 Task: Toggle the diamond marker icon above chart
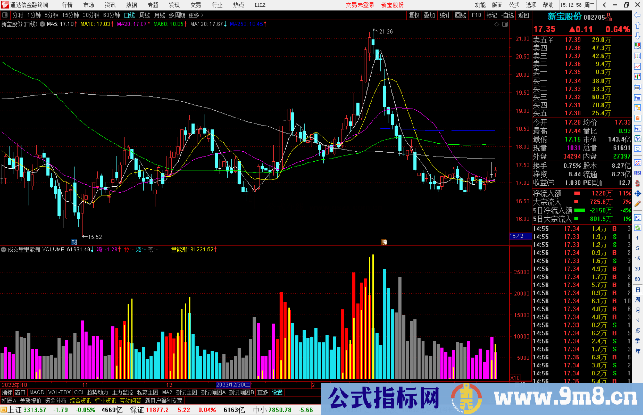click(497, 24)
